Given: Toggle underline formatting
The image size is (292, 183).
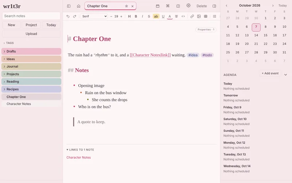Looking at the screenshot, I should click(163, 16).
